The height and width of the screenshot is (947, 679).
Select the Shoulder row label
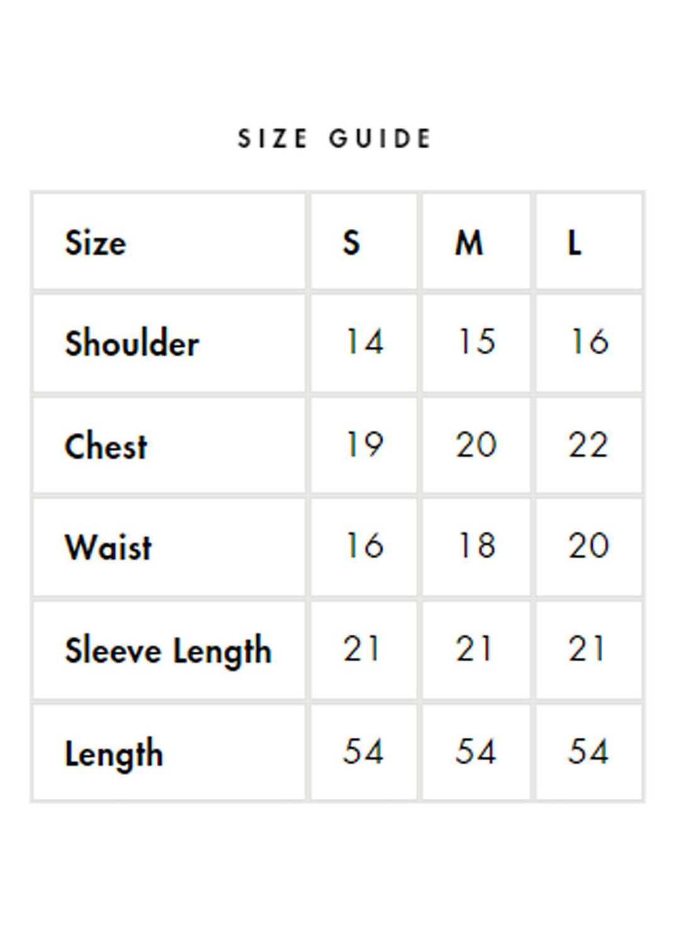coord(132,344)
